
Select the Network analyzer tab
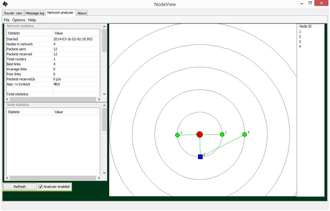[60, 13]
